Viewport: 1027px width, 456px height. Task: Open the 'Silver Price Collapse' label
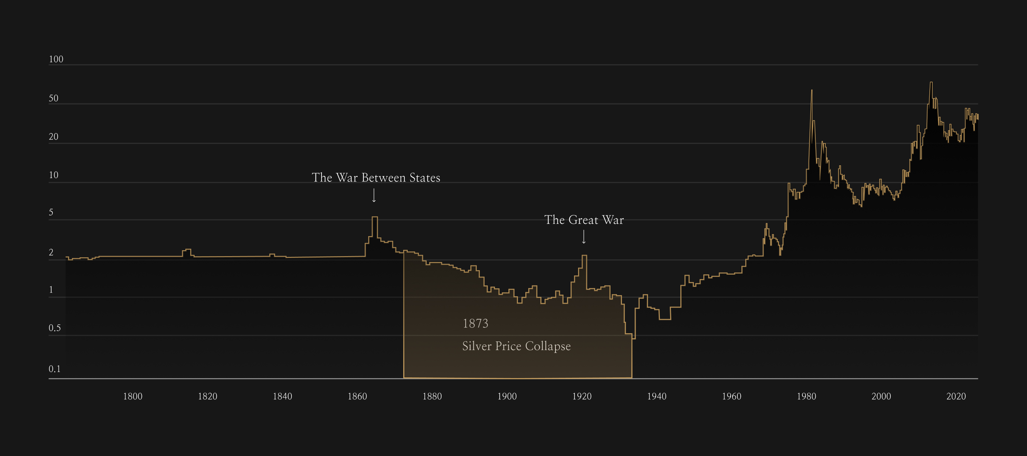(x=516, y=346)
